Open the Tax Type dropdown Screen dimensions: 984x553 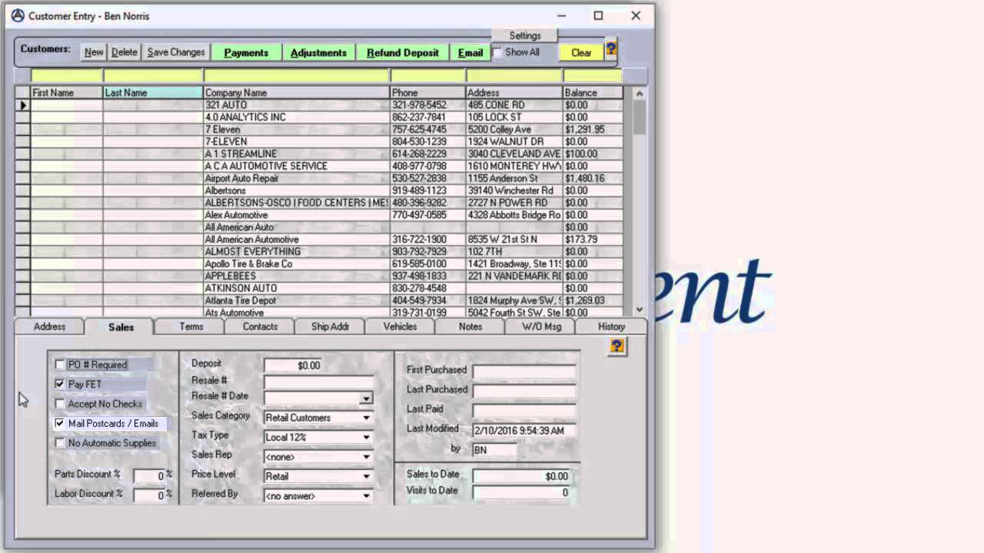click(x=367, y=437)
